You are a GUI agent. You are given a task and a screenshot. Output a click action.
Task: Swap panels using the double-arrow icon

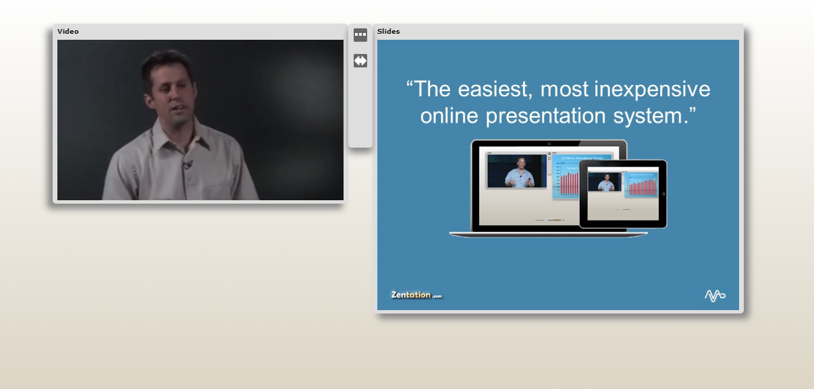[360, 61]
